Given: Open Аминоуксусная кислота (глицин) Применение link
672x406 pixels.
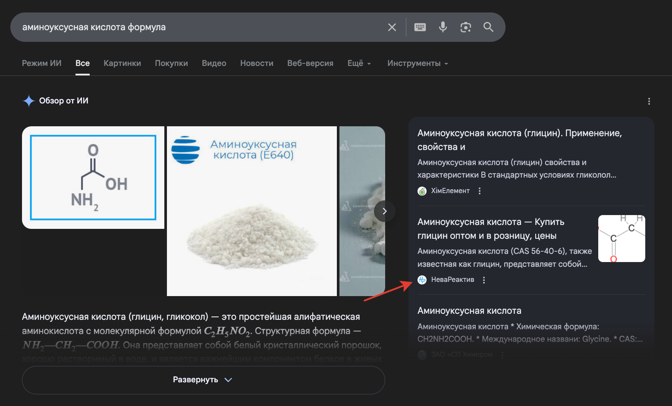Looking at the screenshot, I should 519,140.
